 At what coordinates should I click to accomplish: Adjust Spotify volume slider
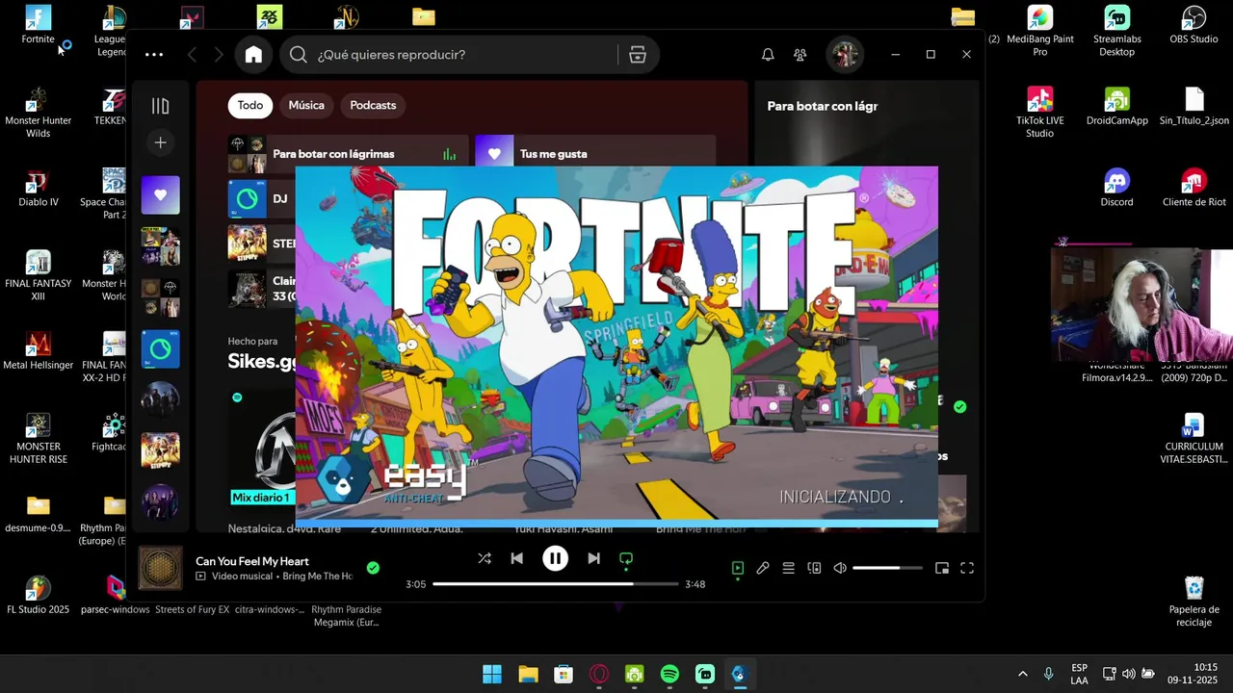click(x=887, y=568)
